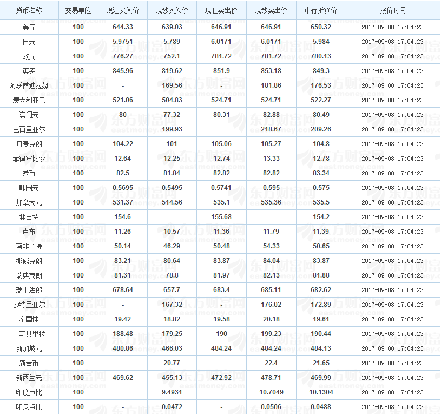
Task: Select the 沙特里亚尔 currency name cell
Action: (29, 305)
